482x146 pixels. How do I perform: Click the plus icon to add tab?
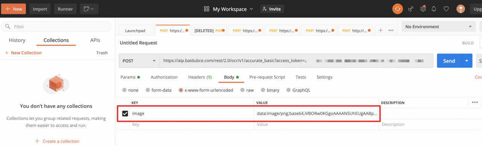coord(380,30)
